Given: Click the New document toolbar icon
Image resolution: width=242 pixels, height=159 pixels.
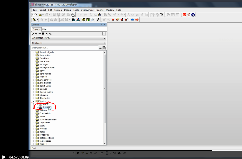Looking at the screenshot, I should (x=34, y=15).
